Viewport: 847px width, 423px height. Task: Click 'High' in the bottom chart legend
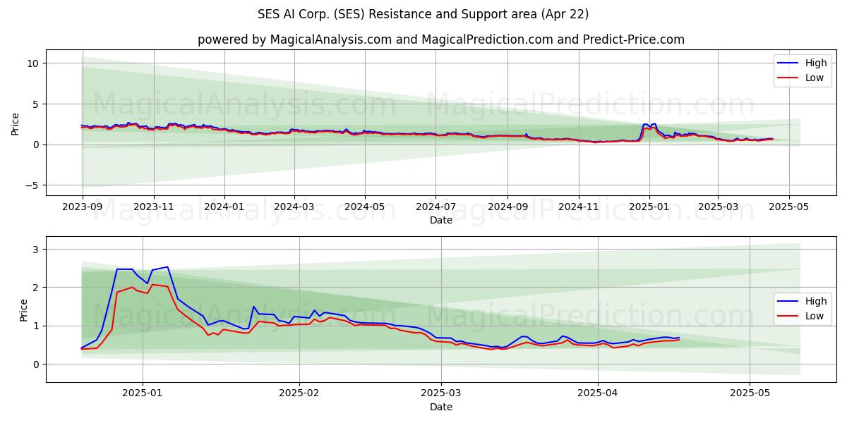pos(815,301)
